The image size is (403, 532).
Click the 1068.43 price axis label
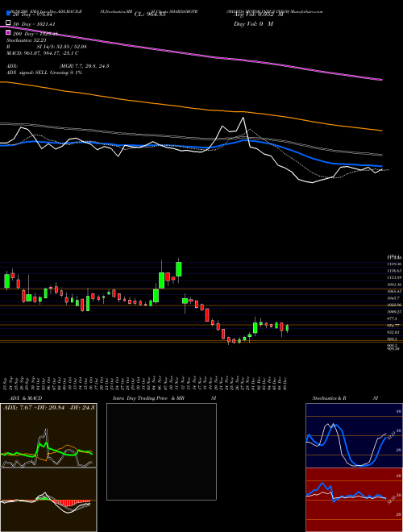(x=393, y=292)
